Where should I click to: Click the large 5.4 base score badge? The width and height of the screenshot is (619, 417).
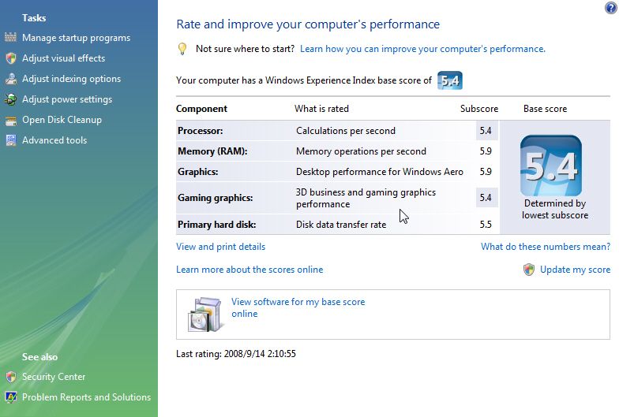click(x=551, y=166)
